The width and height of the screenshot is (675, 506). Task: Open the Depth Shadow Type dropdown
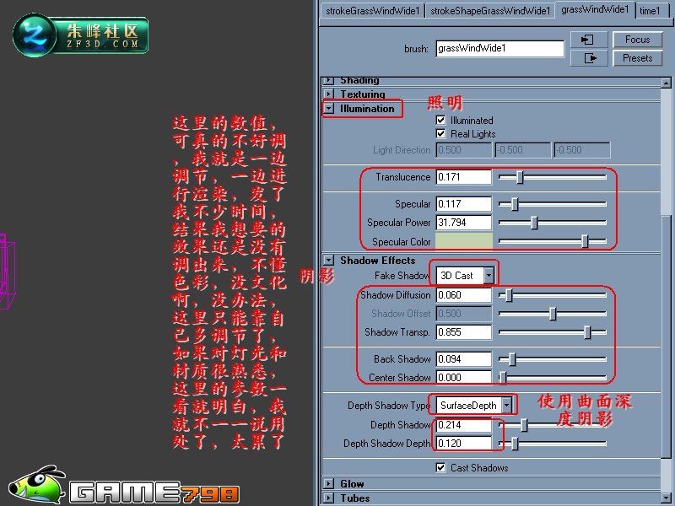pyautogui.click(x=474, y=406)
